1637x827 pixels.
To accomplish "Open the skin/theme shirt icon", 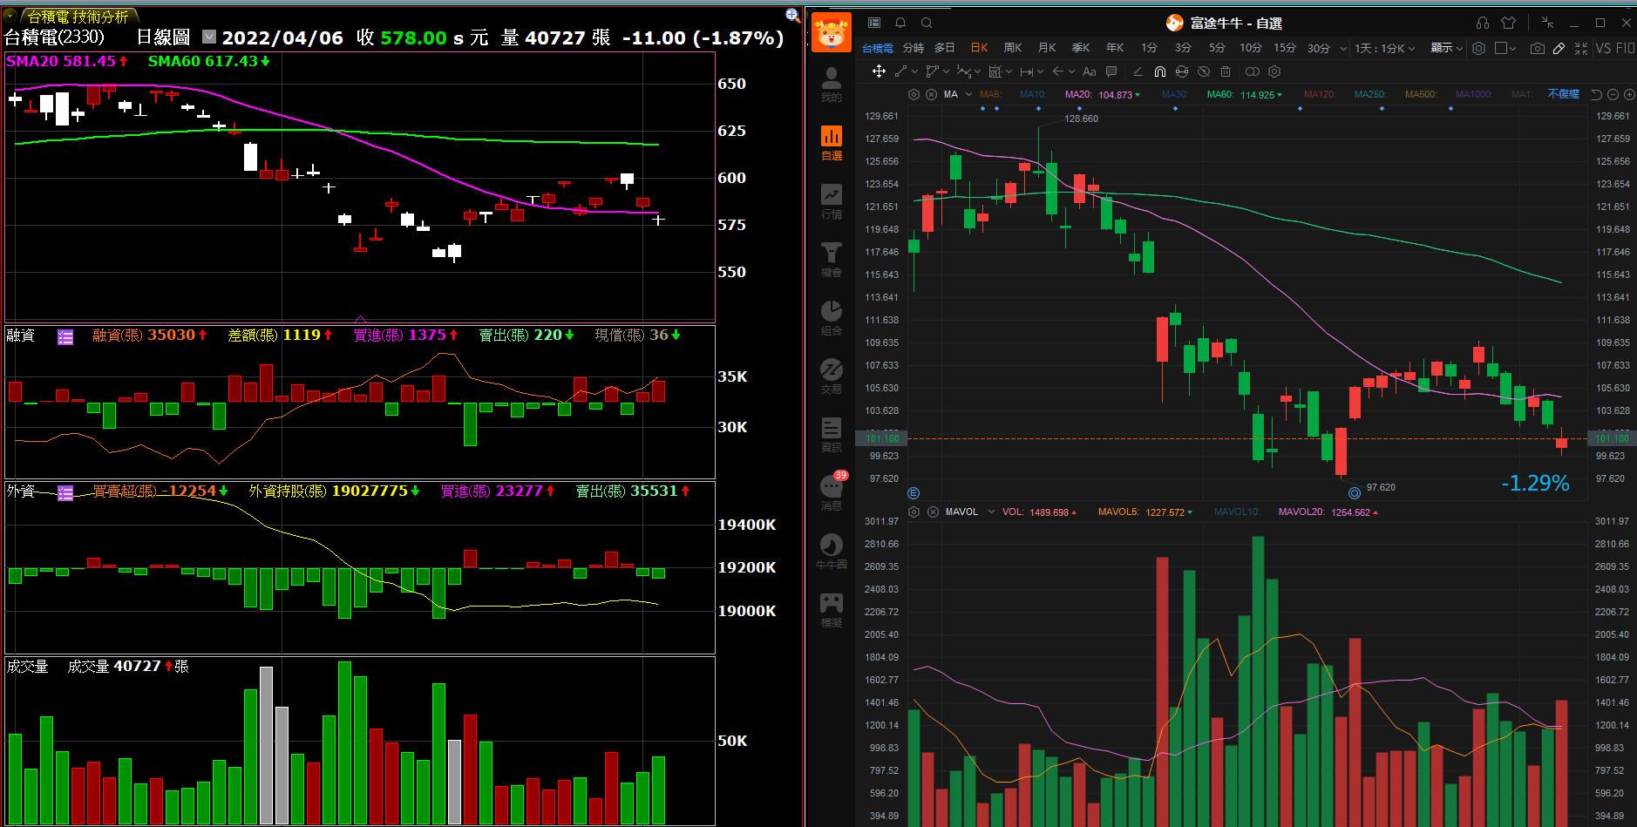I will click(x=1509, y=23).
